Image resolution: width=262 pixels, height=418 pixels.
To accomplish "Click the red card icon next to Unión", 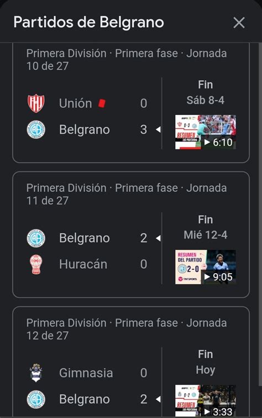I will [102, 103].
